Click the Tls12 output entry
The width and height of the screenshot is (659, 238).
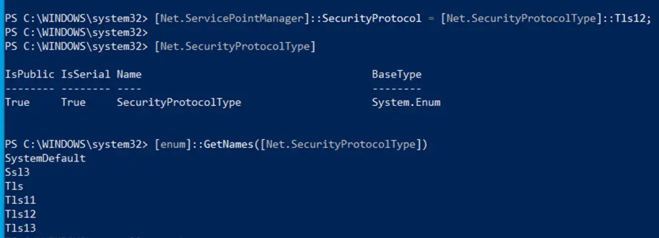point(21,214)
